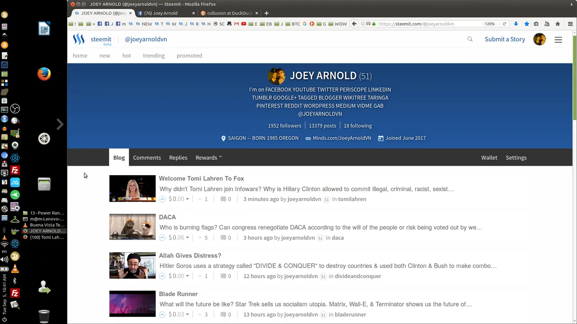
Task: Open the Blade Runner post title
Action: pyautogui.click(x=178, y=294)
